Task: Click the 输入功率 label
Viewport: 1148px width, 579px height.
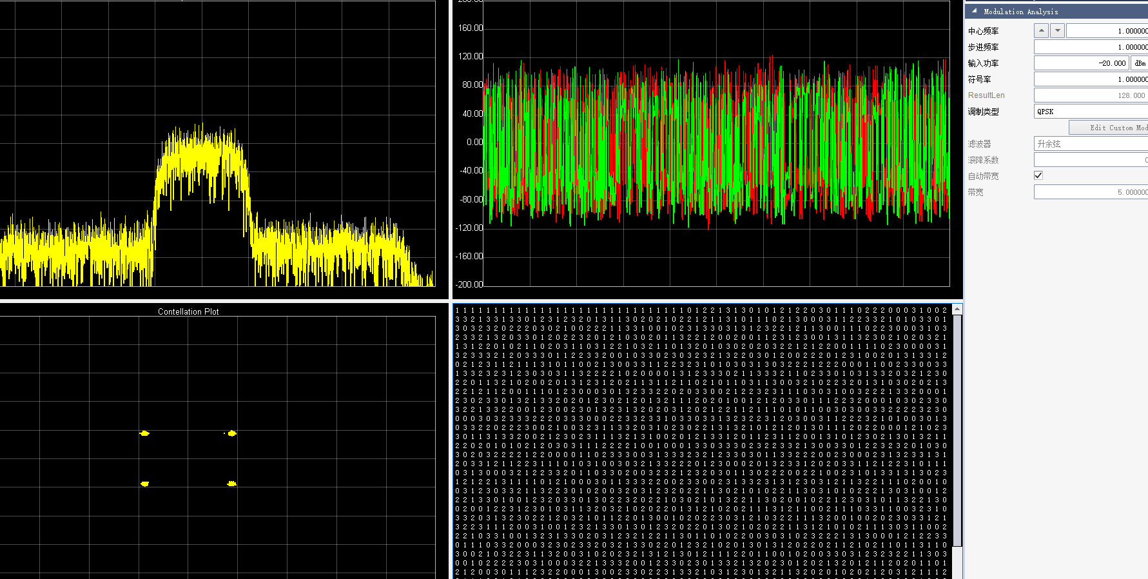Action: coord(983,63)
